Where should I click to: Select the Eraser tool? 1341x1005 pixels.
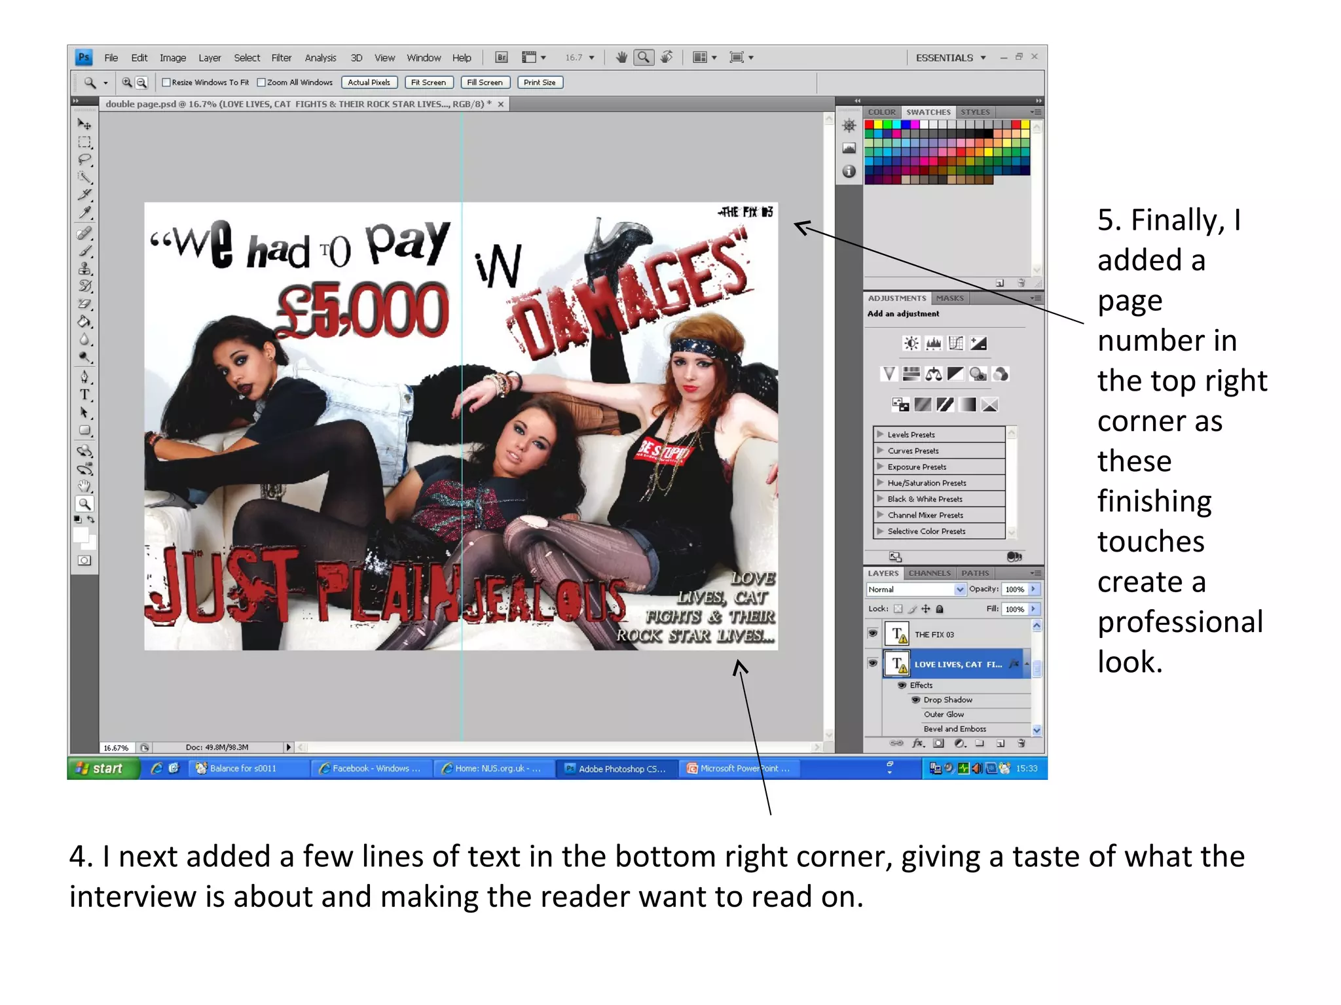[x=84, y=304]
